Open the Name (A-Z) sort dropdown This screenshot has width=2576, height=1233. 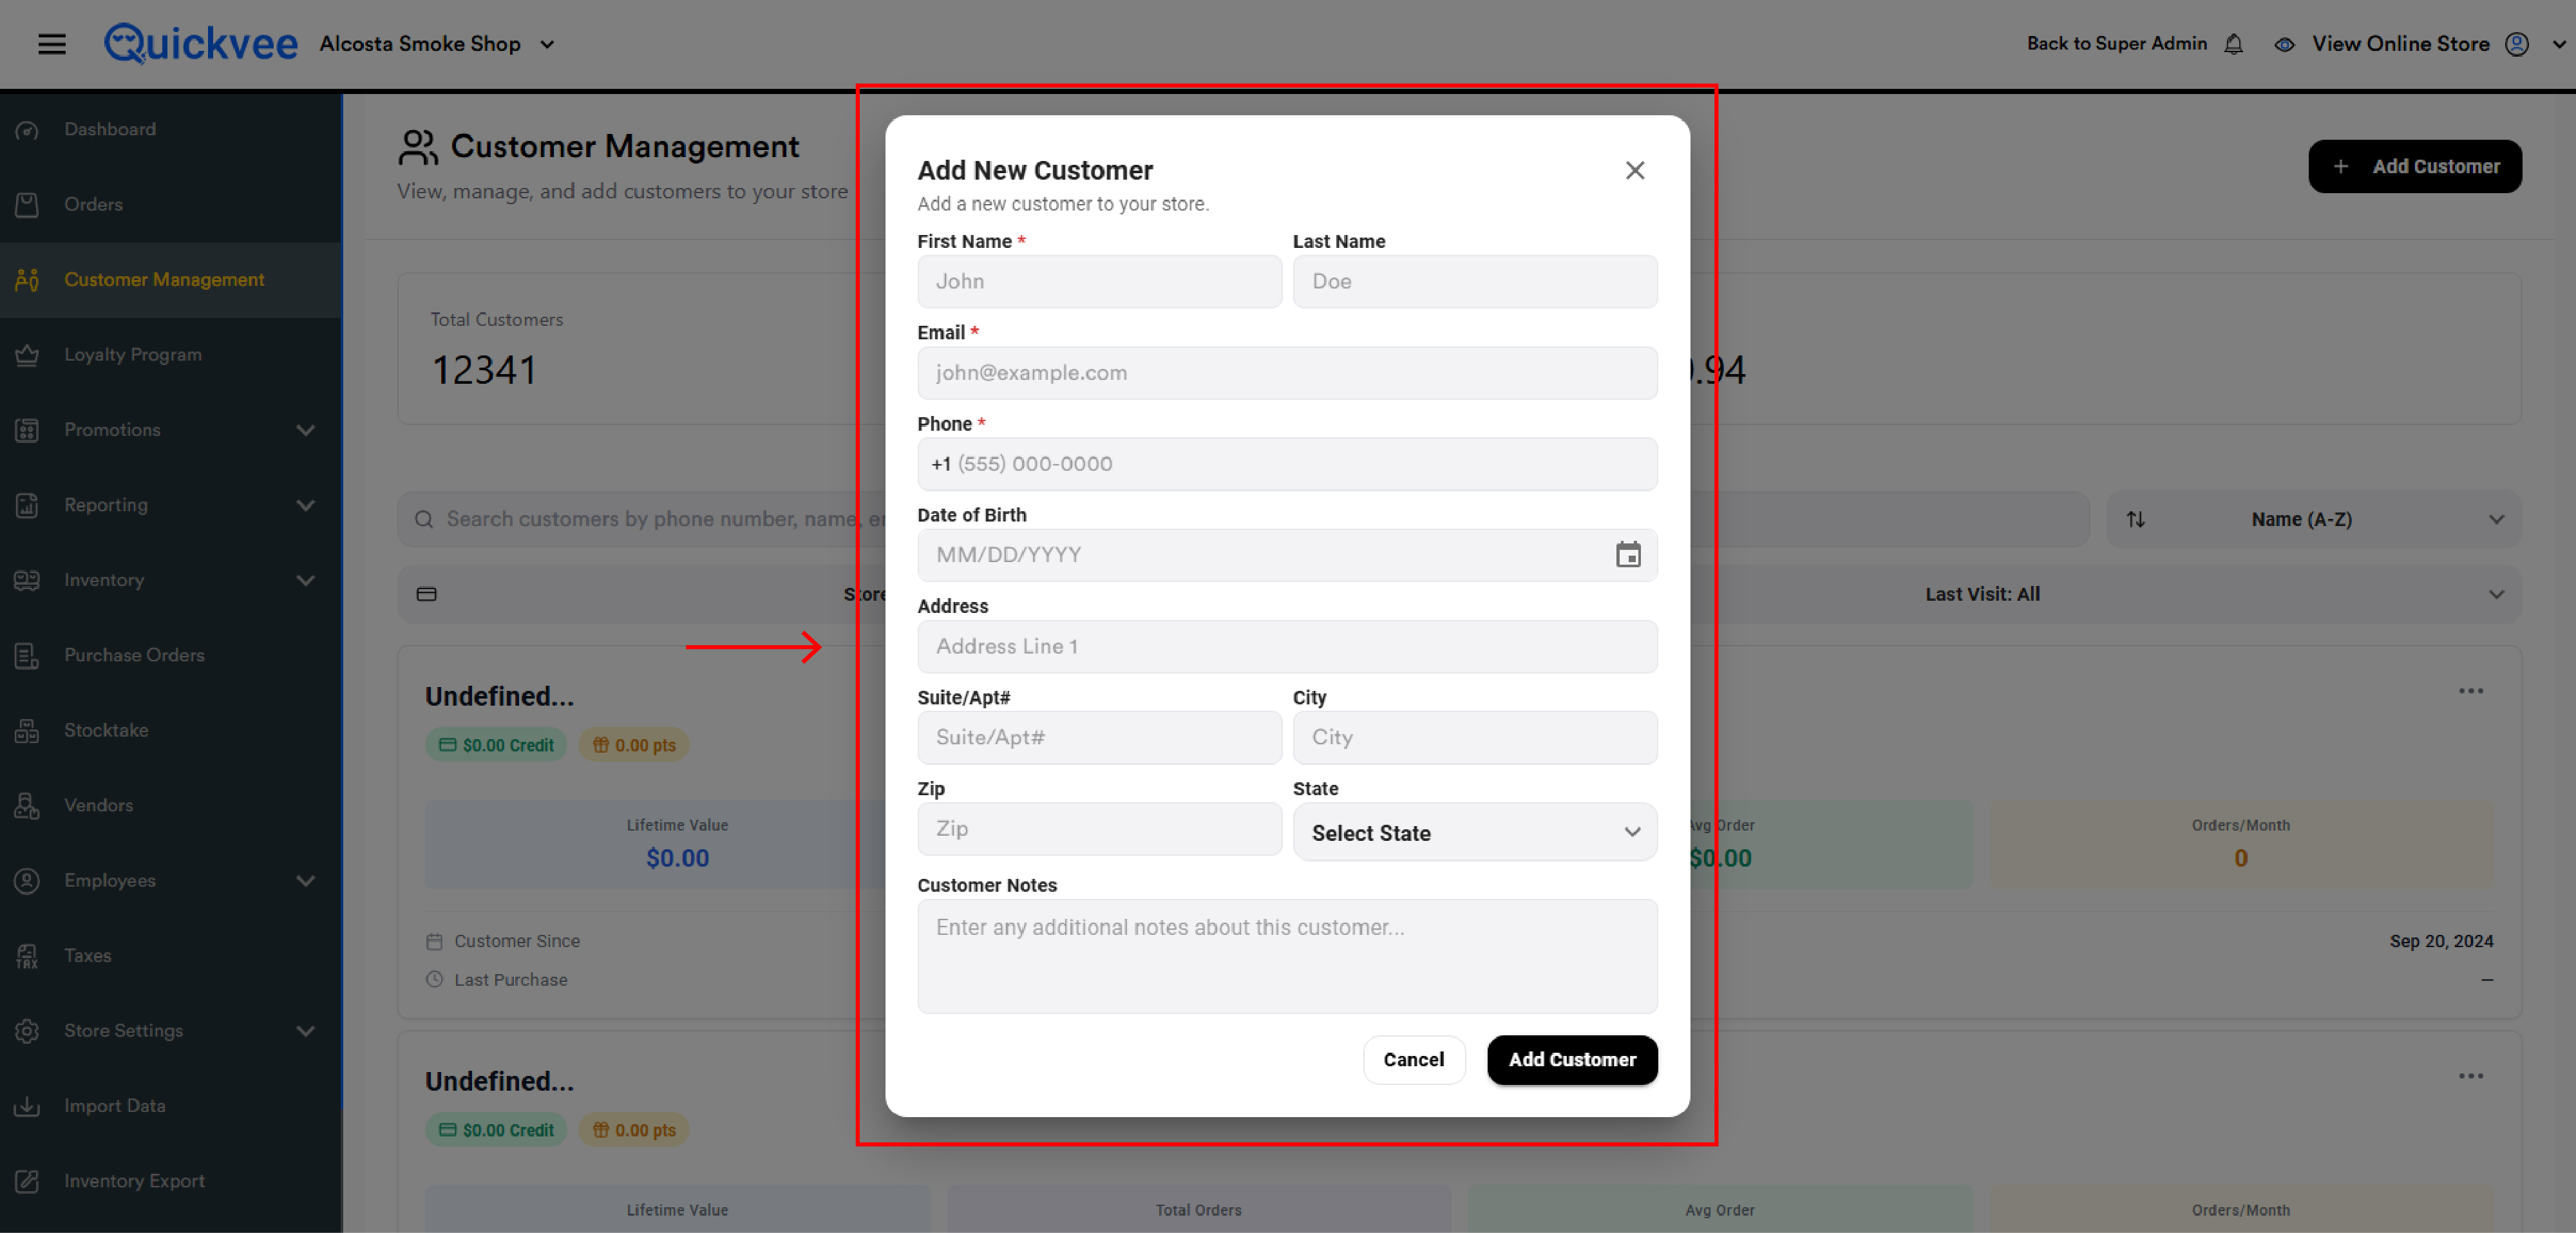pos(2313,519)
